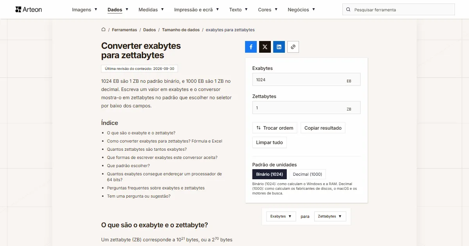469x246 pixels.
Task: Jump to 'Que formas de escrever exabytes' section
Action: [x=162, y=157]
